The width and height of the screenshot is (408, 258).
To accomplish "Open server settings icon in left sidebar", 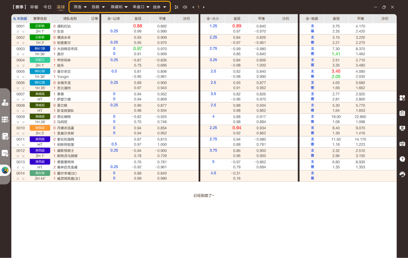I will click(5, 119).
